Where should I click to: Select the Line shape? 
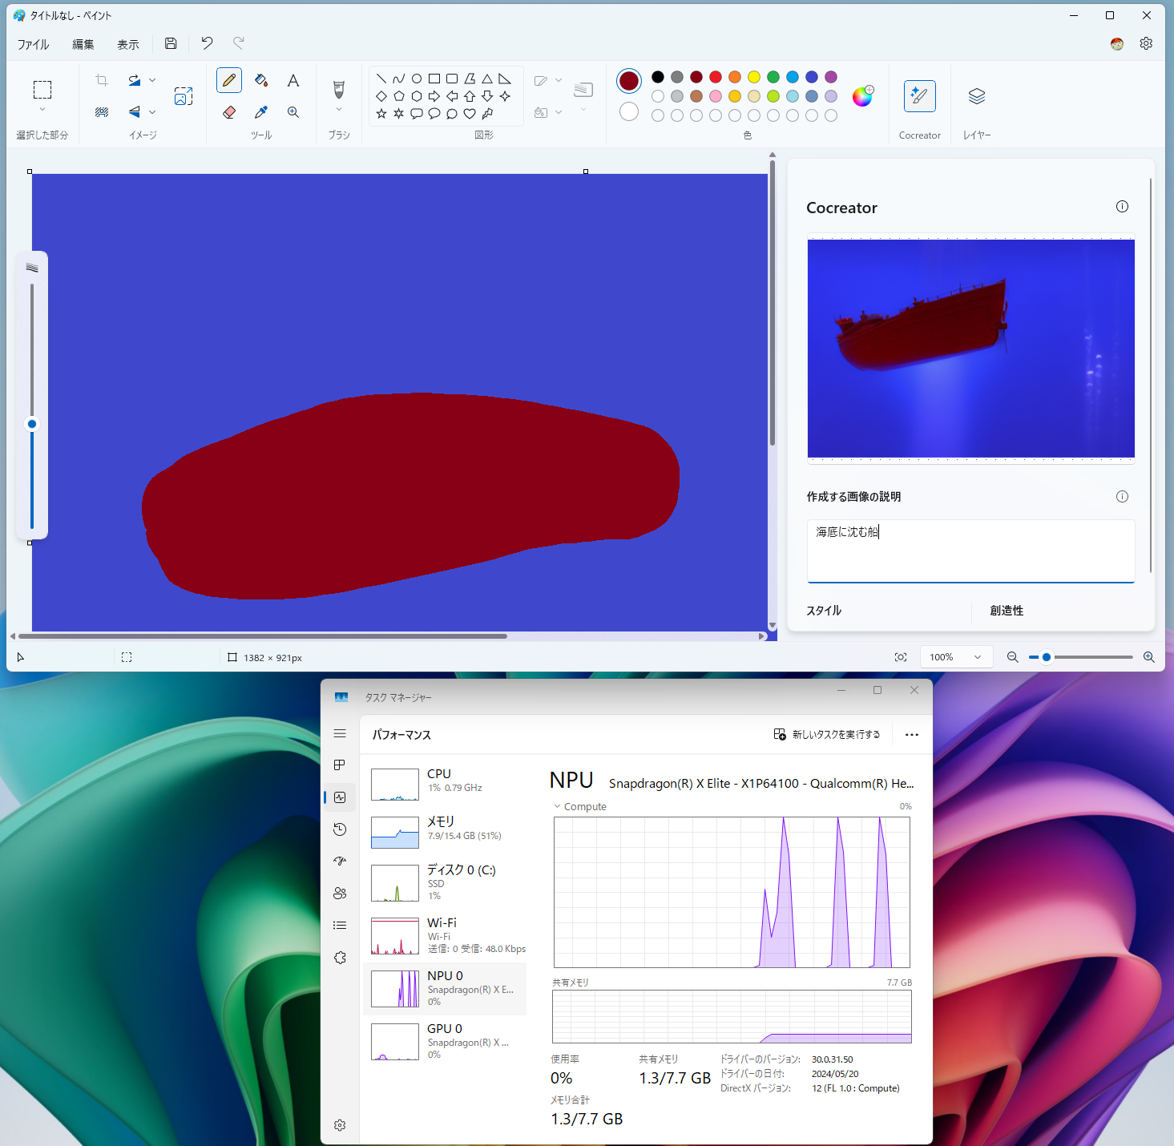381,79
